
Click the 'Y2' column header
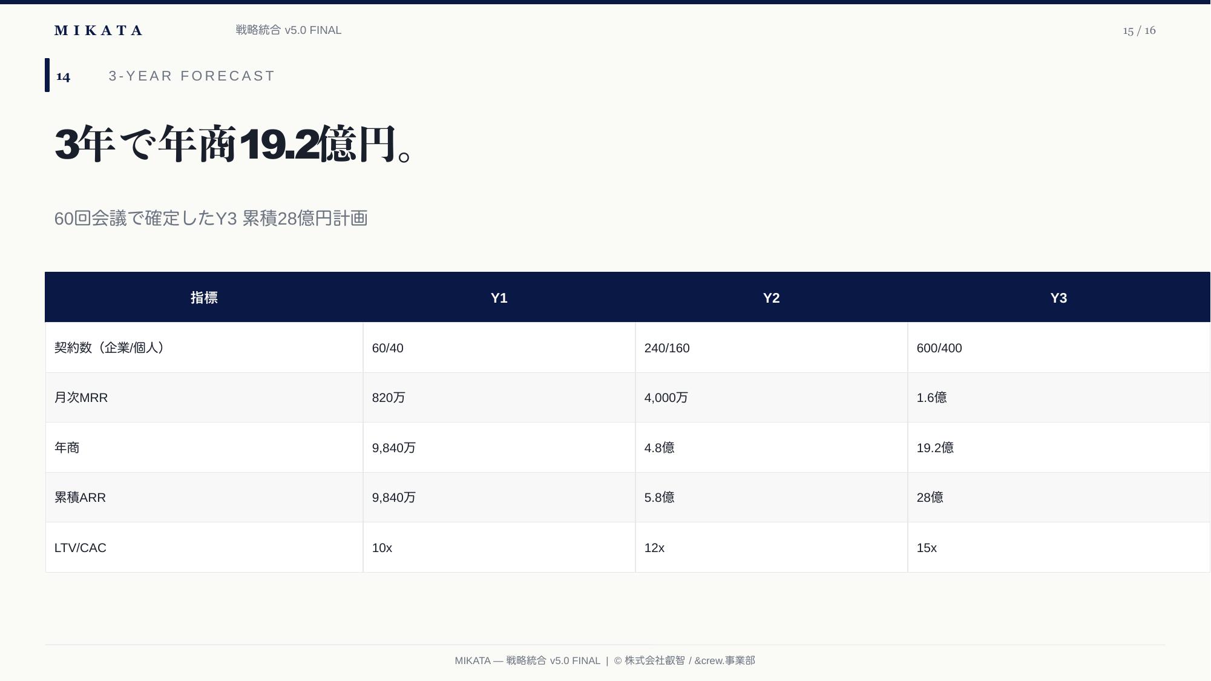772,297
